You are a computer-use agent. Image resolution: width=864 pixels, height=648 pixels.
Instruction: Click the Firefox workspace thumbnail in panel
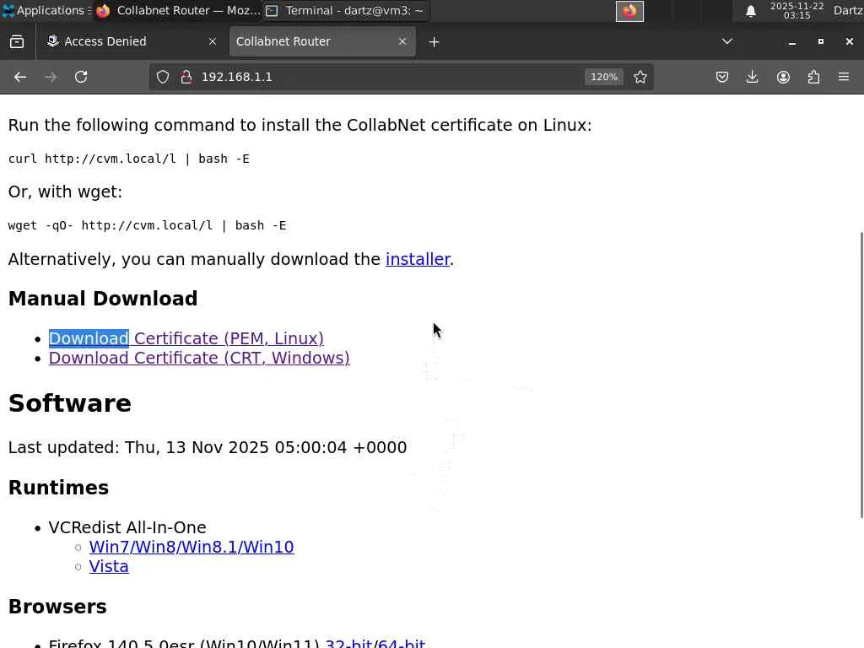tap(629, 11)
